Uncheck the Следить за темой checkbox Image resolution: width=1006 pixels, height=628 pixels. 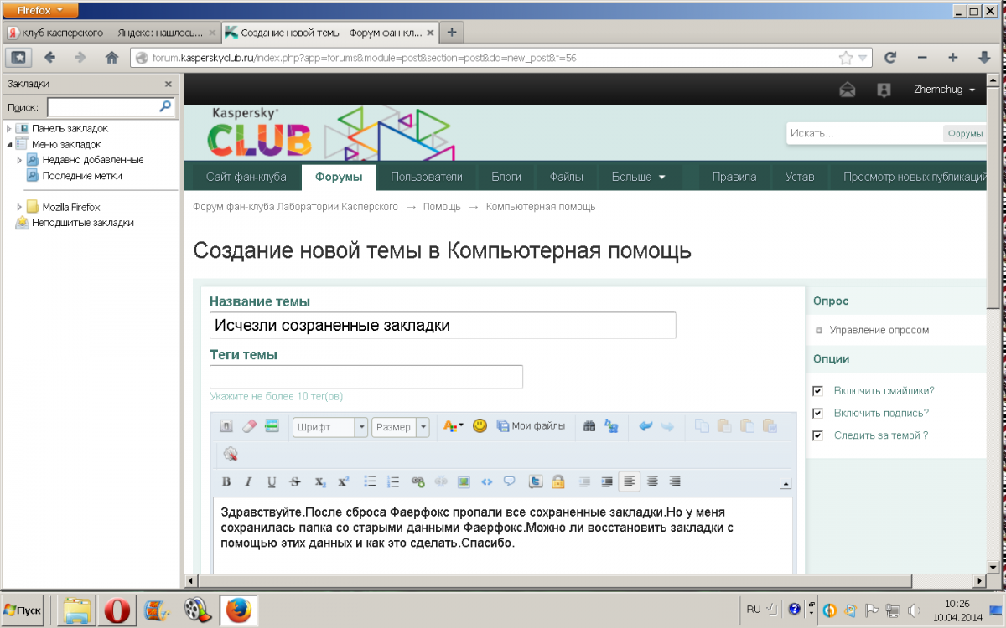coord(817,435)
